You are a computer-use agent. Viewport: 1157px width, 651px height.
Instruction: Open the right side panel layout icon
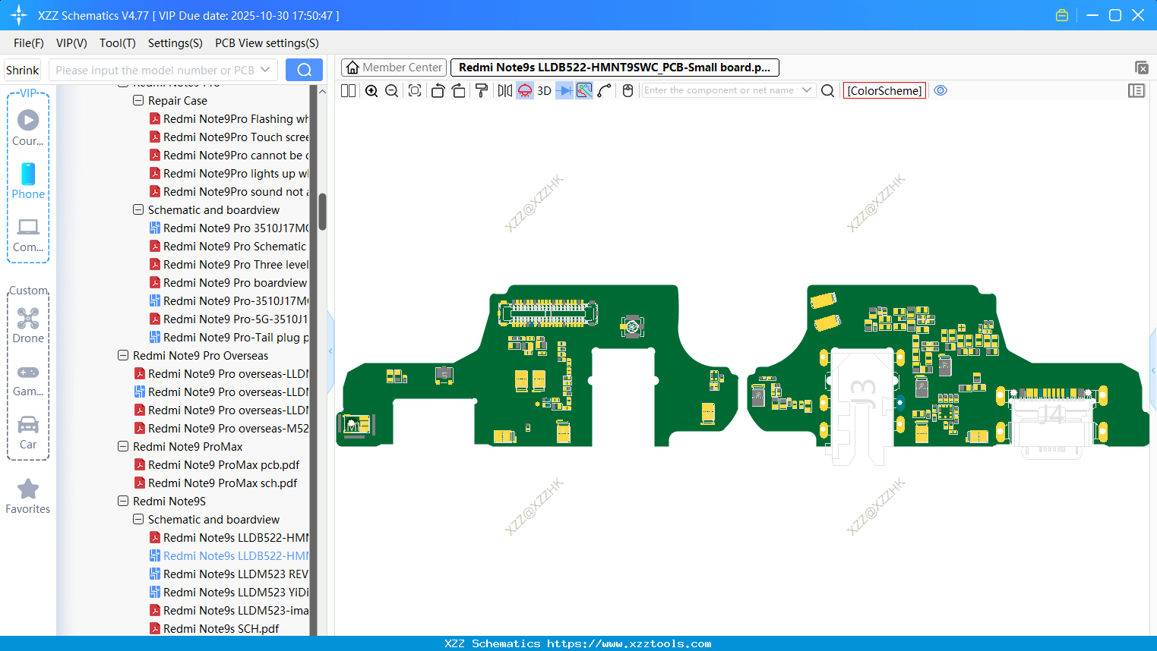[1136, 90]
